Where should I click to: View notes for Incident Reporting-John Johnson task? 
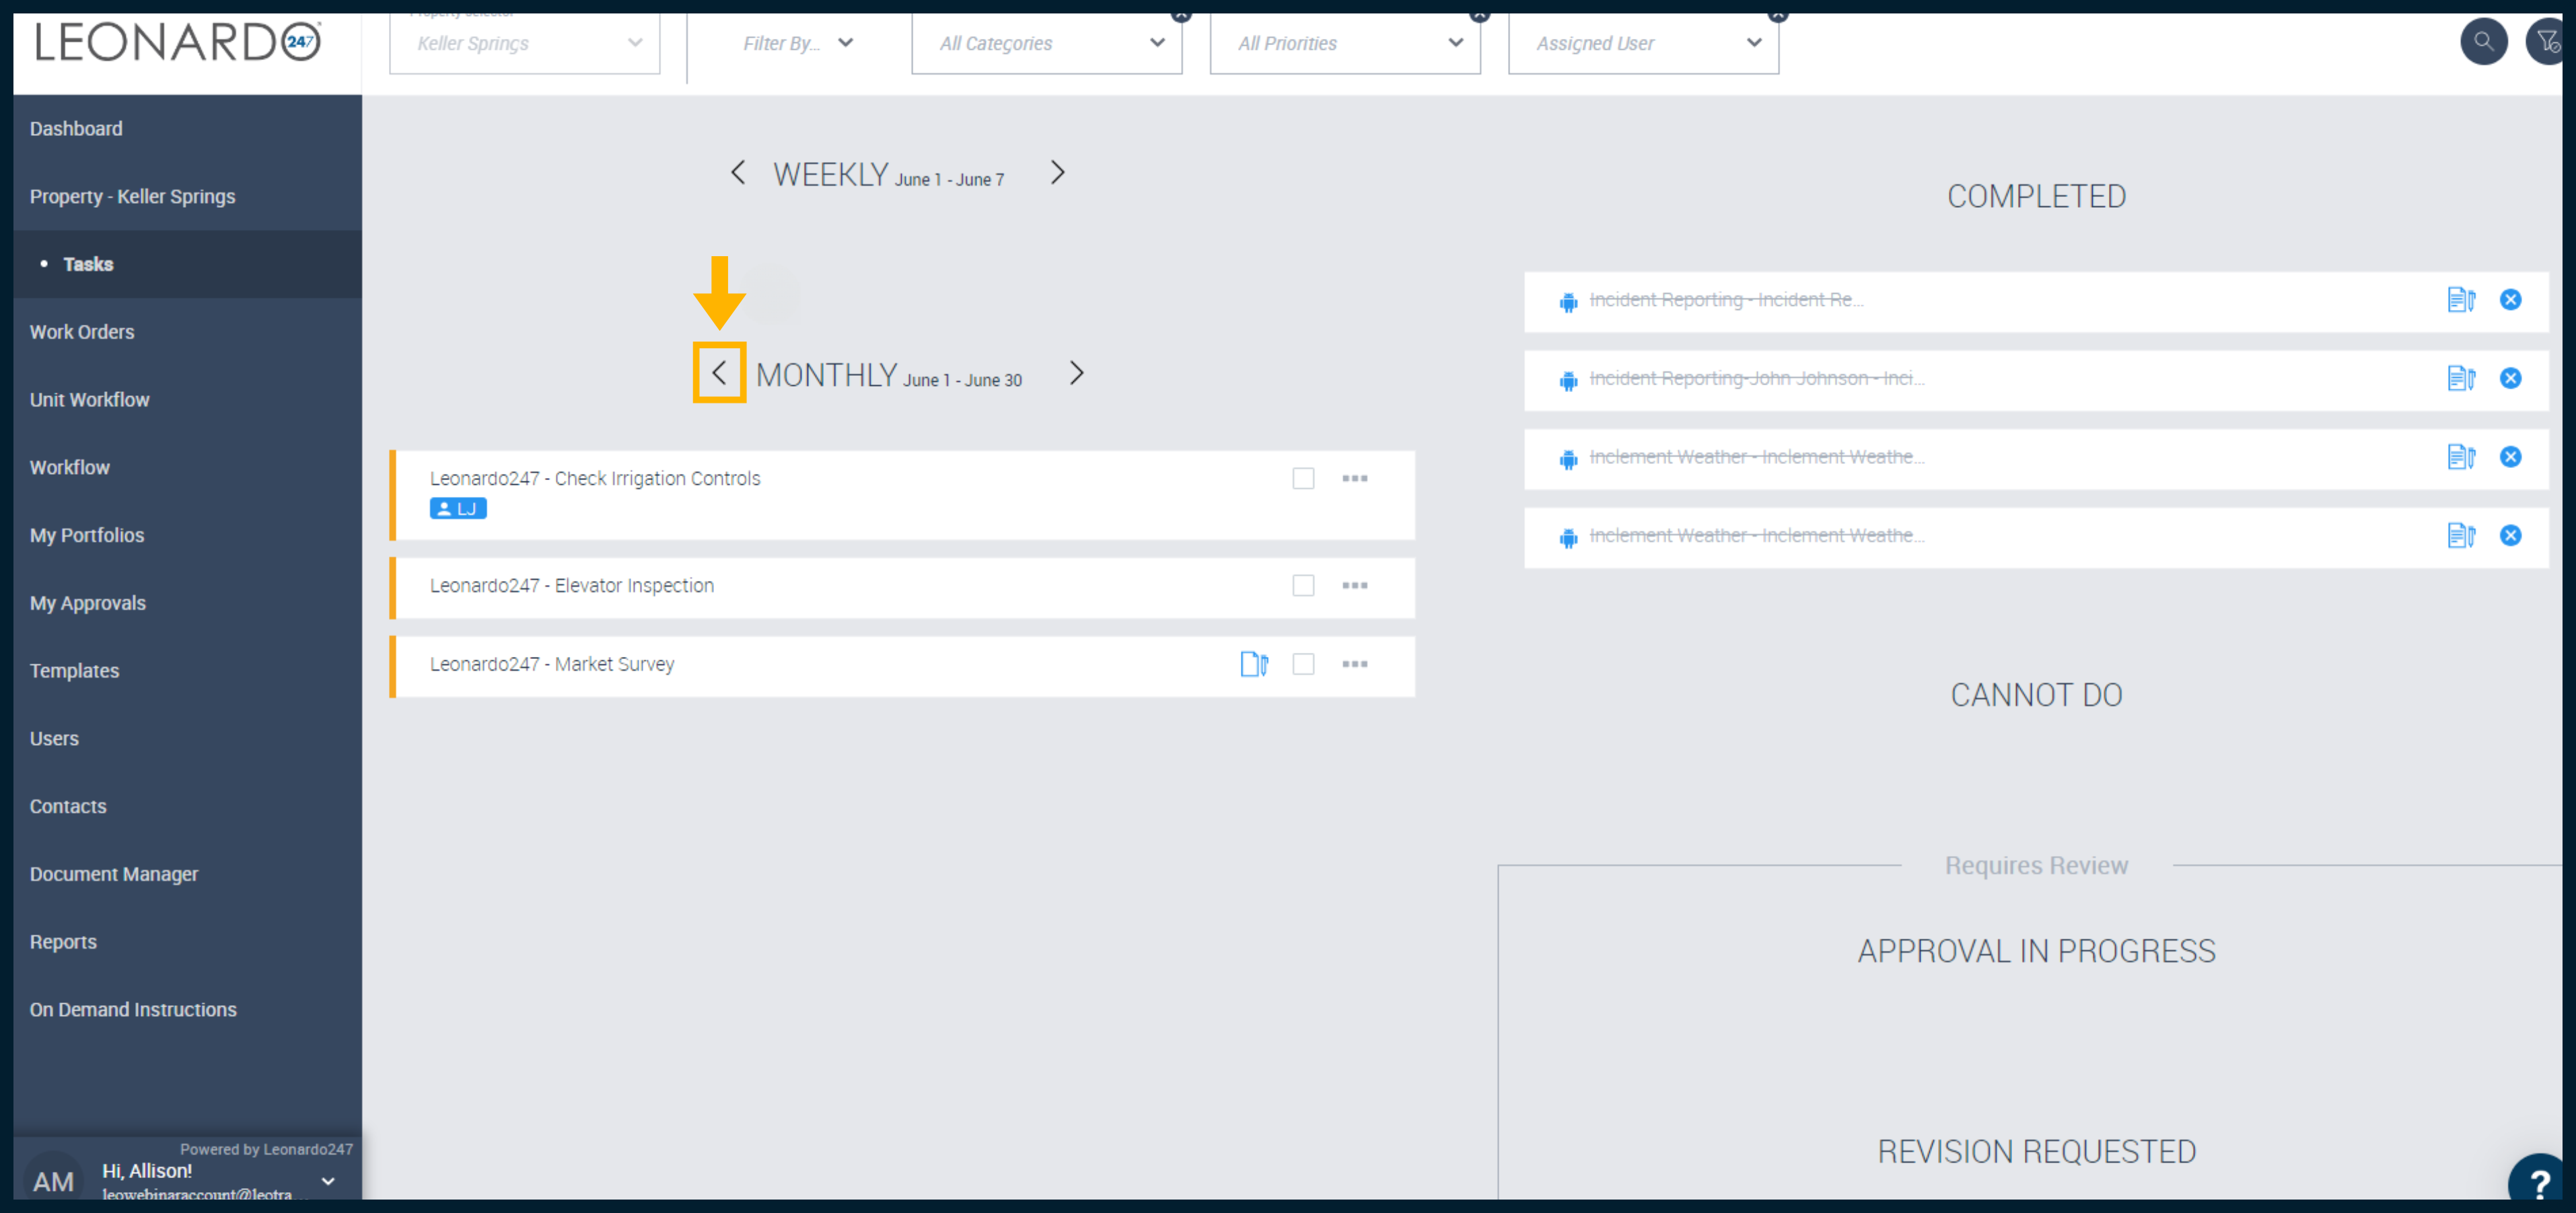point(2460,379)
